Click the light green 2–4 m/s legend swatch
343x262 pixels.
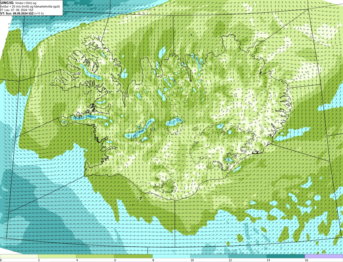click(x=57, y=256)
